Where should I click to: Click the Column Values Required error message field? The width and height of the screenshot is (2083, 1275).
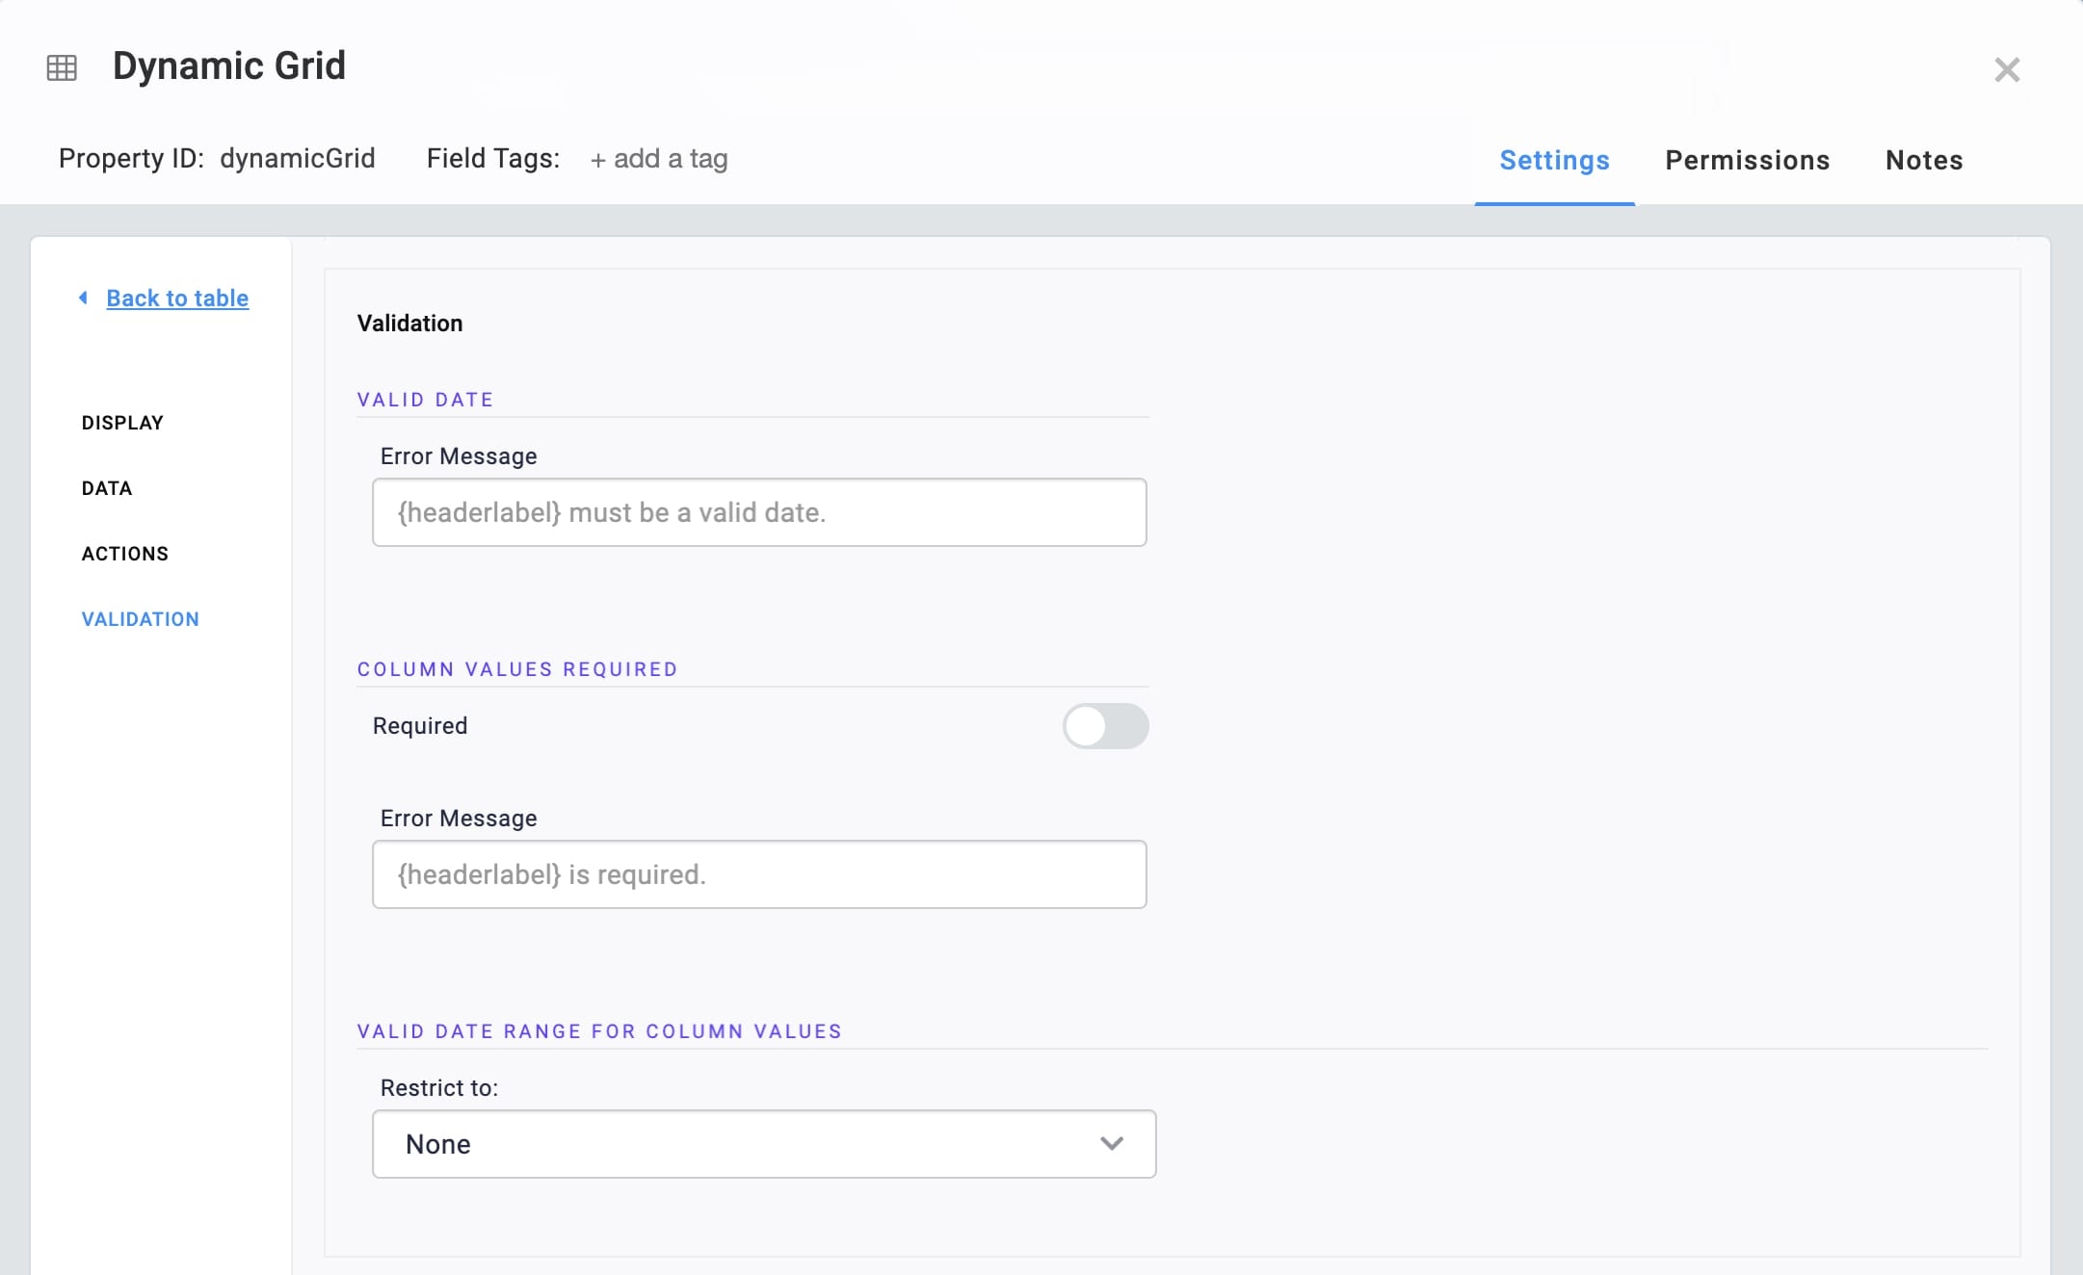[x=759, y=874]
